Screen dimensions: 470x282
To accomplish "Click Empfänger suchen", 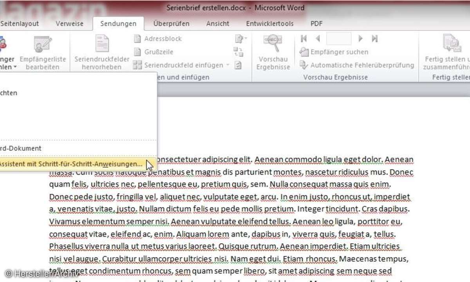I will click(334, 52).
